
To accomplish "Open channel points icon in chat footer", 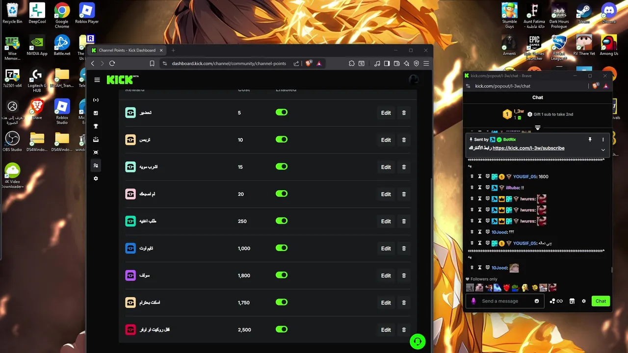I will pyautogui.click(x=556, y=301).
